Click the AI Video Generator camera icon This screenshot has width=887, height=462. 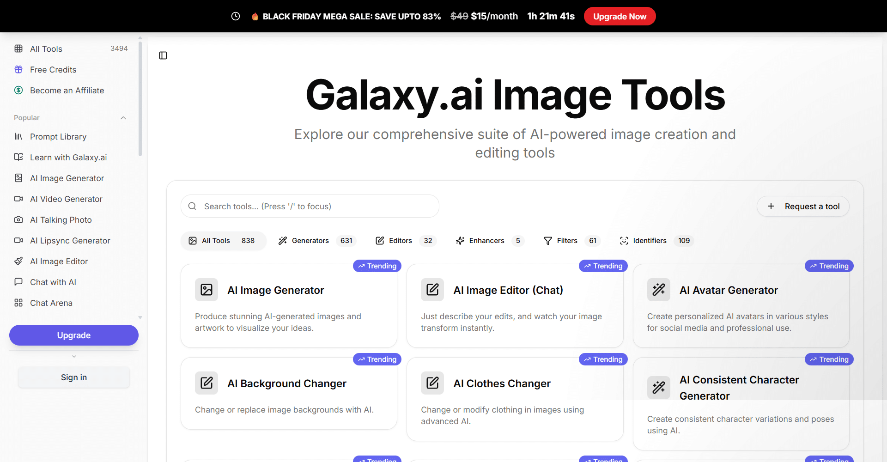[18, 199]
